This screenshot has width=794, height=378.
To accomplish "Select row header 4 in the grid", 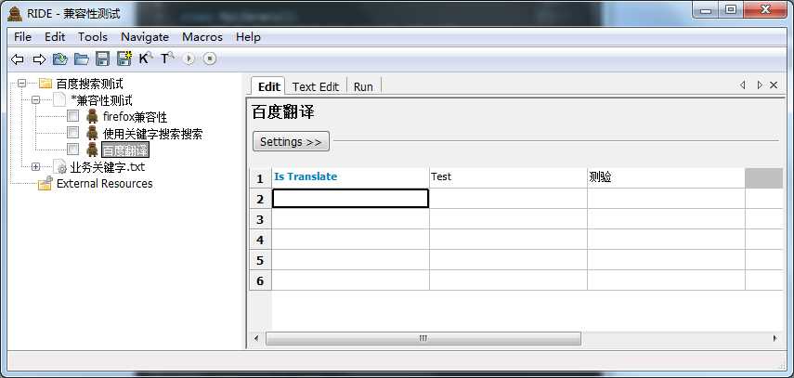I will pos(260,240).
